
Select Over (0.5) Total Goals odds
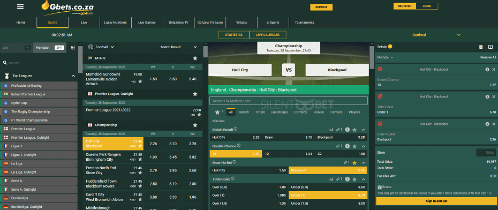pos(248,187)
